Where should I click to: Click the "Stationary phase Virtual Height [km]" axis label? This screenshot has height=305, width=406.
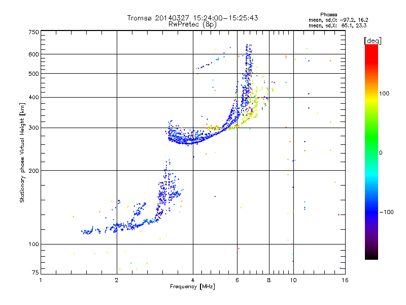point(22,152)
